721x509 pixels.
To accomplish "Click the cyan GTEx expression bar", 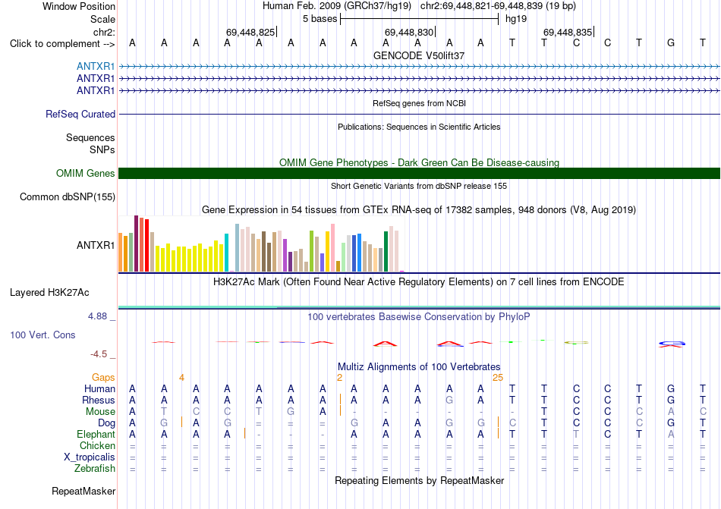I will point(226,253).
